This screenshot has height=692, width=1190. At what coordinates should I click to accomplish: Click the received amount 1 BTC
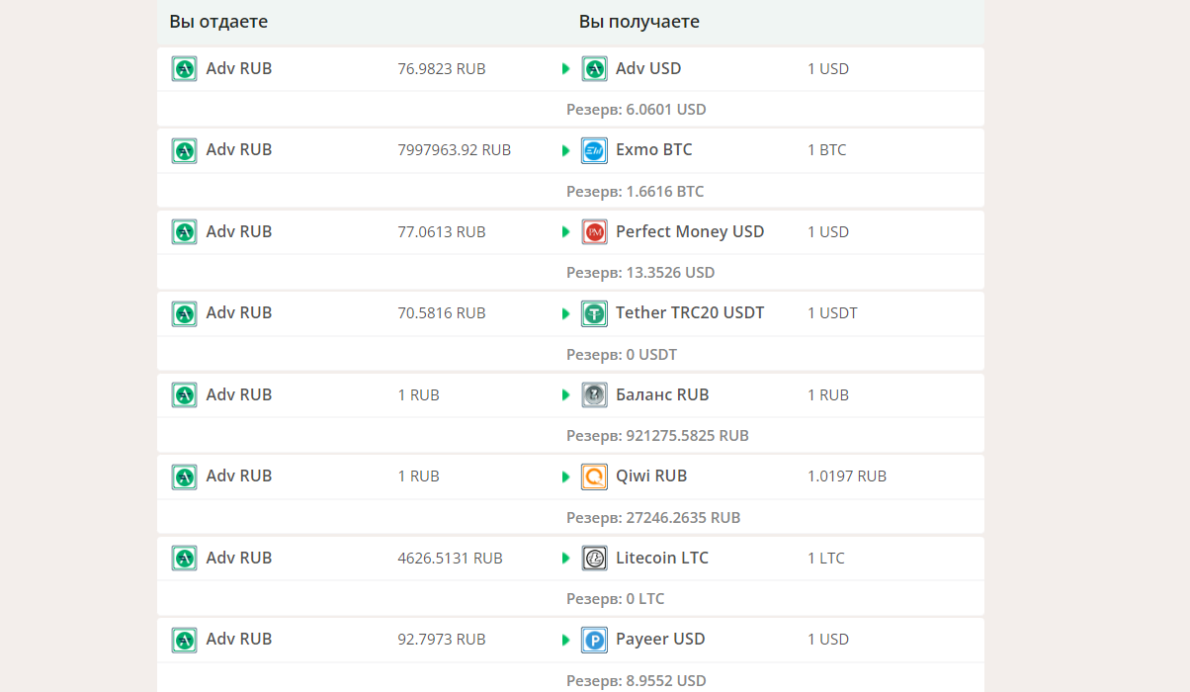[827, 150]
